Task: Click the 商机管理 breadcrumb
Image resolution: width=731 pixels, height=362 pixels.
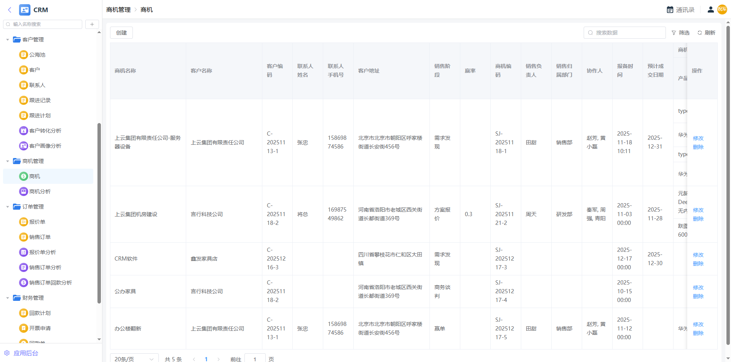Action: 118,10
